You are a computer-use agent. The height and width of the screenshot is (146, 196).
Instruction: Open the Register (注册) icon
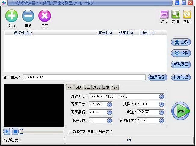pos(176,14)
